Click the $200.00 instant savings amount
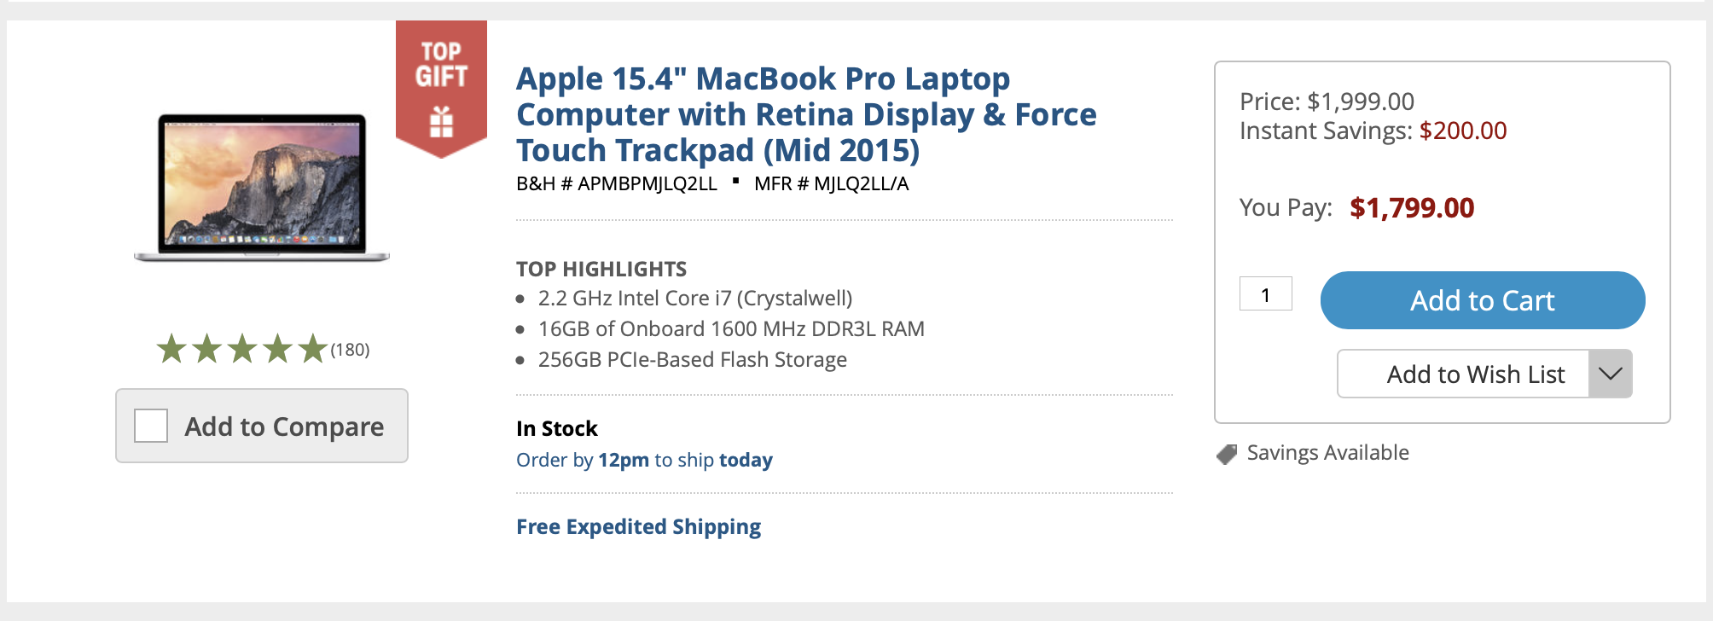The image size is (1713, 621). click(1462, 131)
